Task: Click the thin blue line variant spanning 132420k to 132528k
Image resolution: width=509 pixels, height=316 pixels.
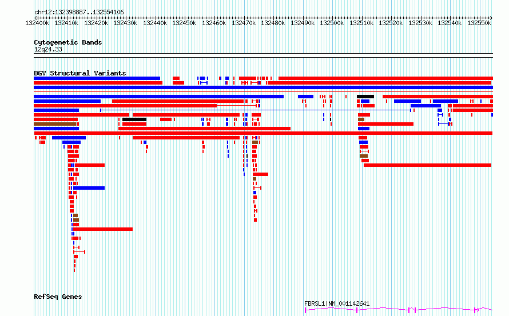Action: click(256, 110)
